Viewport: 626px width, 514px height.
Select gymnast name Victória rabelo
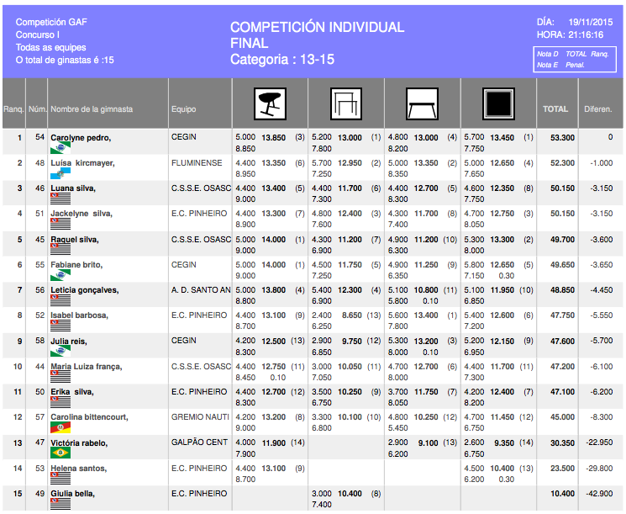79,442
